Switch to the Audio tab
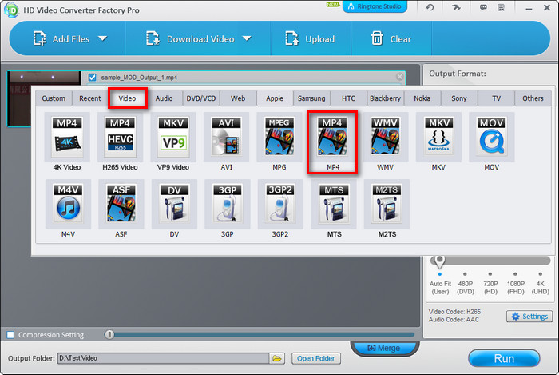559x375 pixels. (164, 98)
